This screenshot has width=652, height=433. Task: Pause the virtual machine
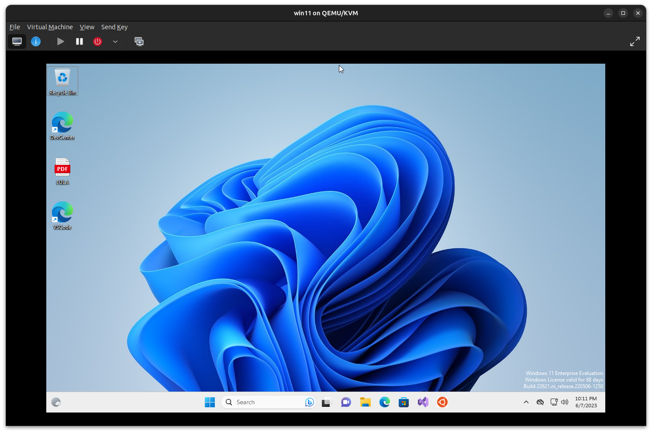pos(79,41)
